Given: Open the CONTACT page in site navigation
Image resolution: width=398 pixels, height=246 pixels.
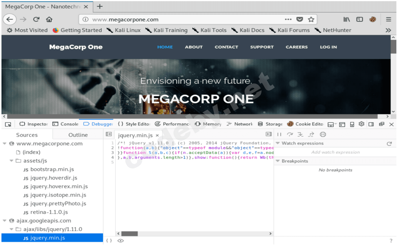Looking at the screenshot, I should pos(226,47).
